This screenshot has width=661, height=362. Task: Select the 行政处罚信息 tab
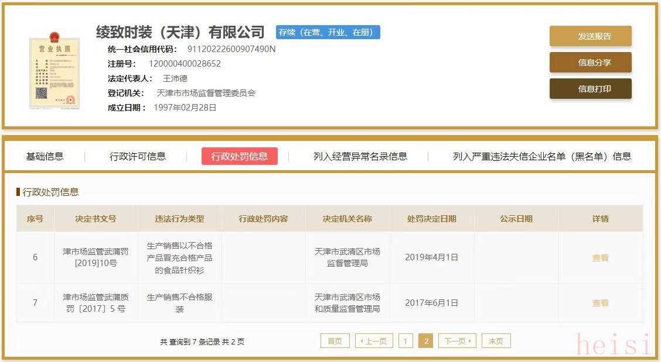tap(240, 156)
